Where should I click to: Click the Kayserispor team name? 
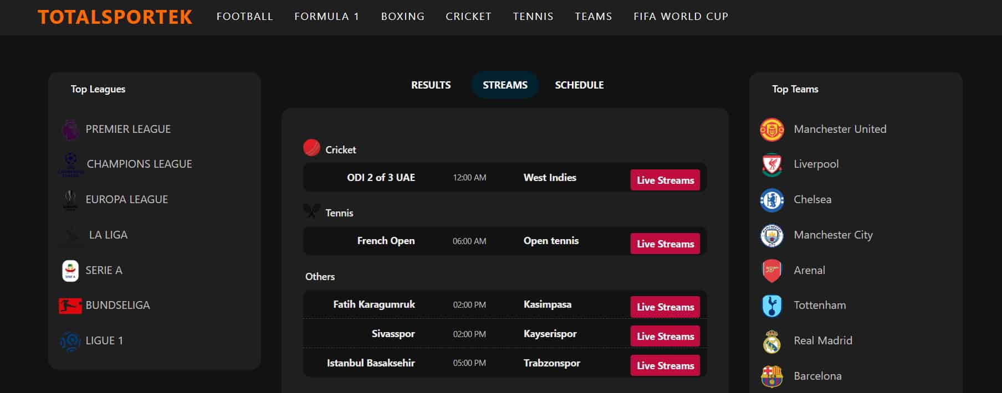(x=550, y=334)
